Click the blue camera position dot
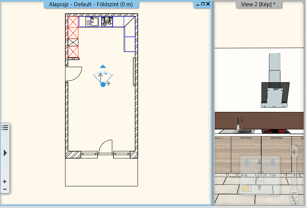 pyautogui.click(x=103, y=84)
